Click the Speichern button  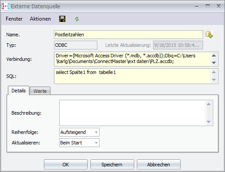112,165
